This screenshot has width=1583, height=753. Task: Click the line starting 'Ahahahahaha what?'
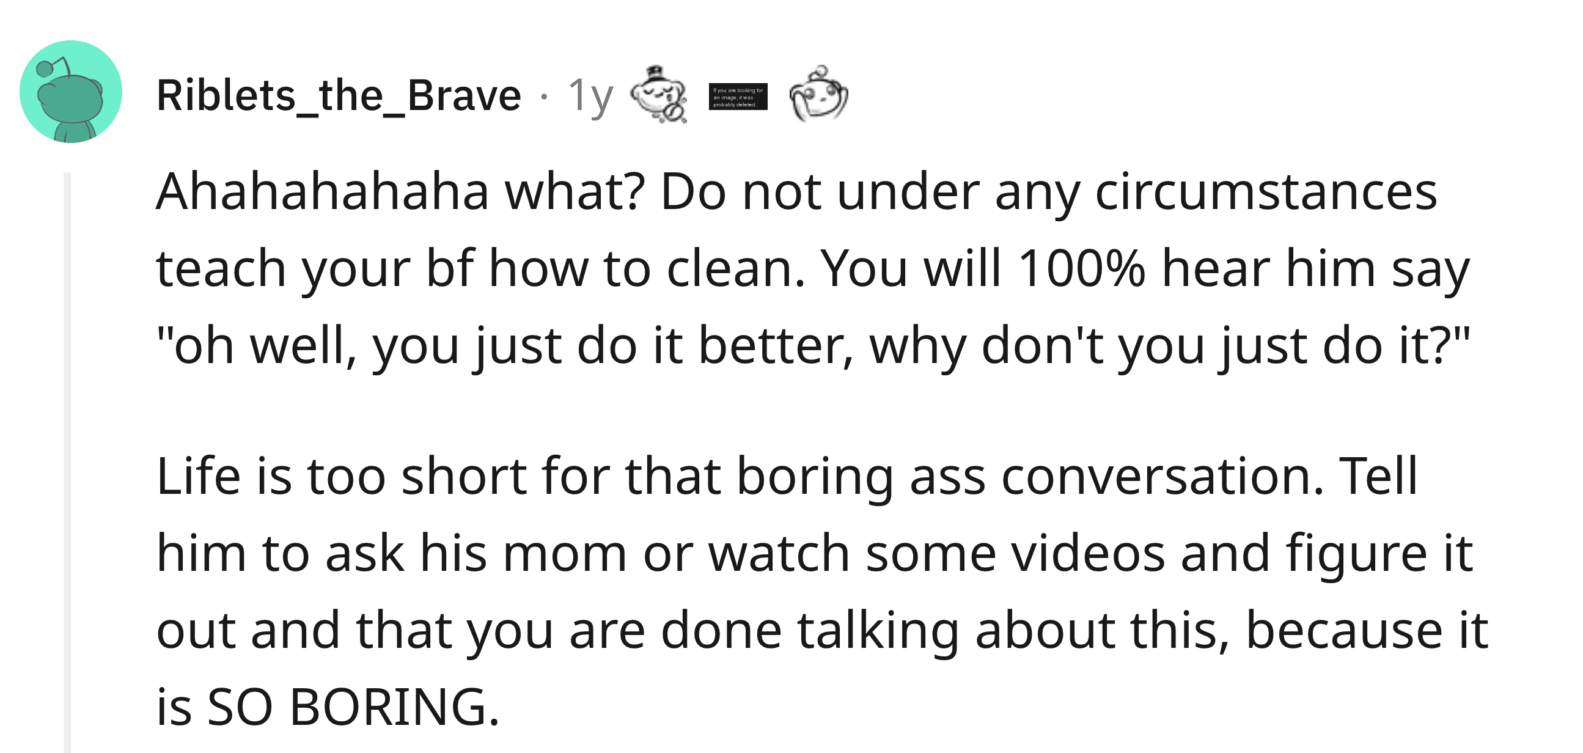(796, 192)
